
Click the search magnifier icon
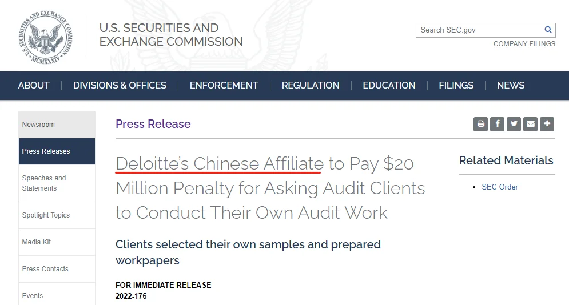tap(548, 30)
